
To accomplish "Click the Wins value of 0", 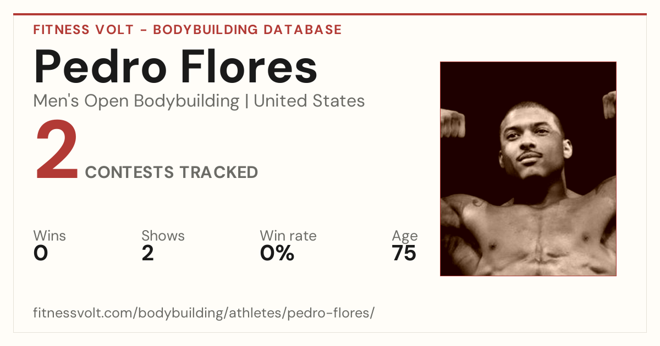I will point(41,253).
